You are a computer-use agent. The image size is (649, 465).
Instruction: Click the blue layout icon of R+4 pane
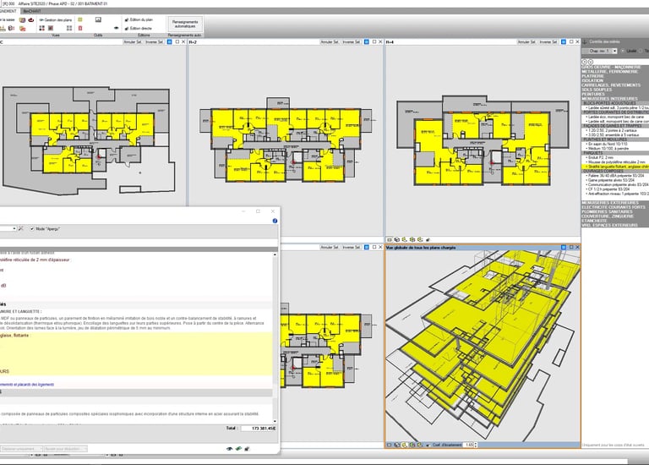tap(564, 41)
